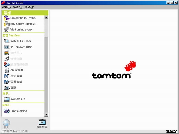Screen dimensions: 179x134
Task: Minimize the TomTom HOME window
Action: click(x=168, y=3)
